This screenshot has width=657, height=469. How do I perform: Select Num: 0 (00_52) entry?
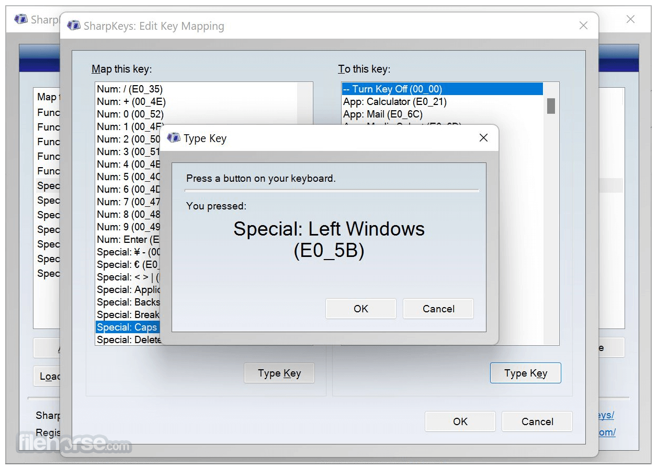(x=196, y=114)
